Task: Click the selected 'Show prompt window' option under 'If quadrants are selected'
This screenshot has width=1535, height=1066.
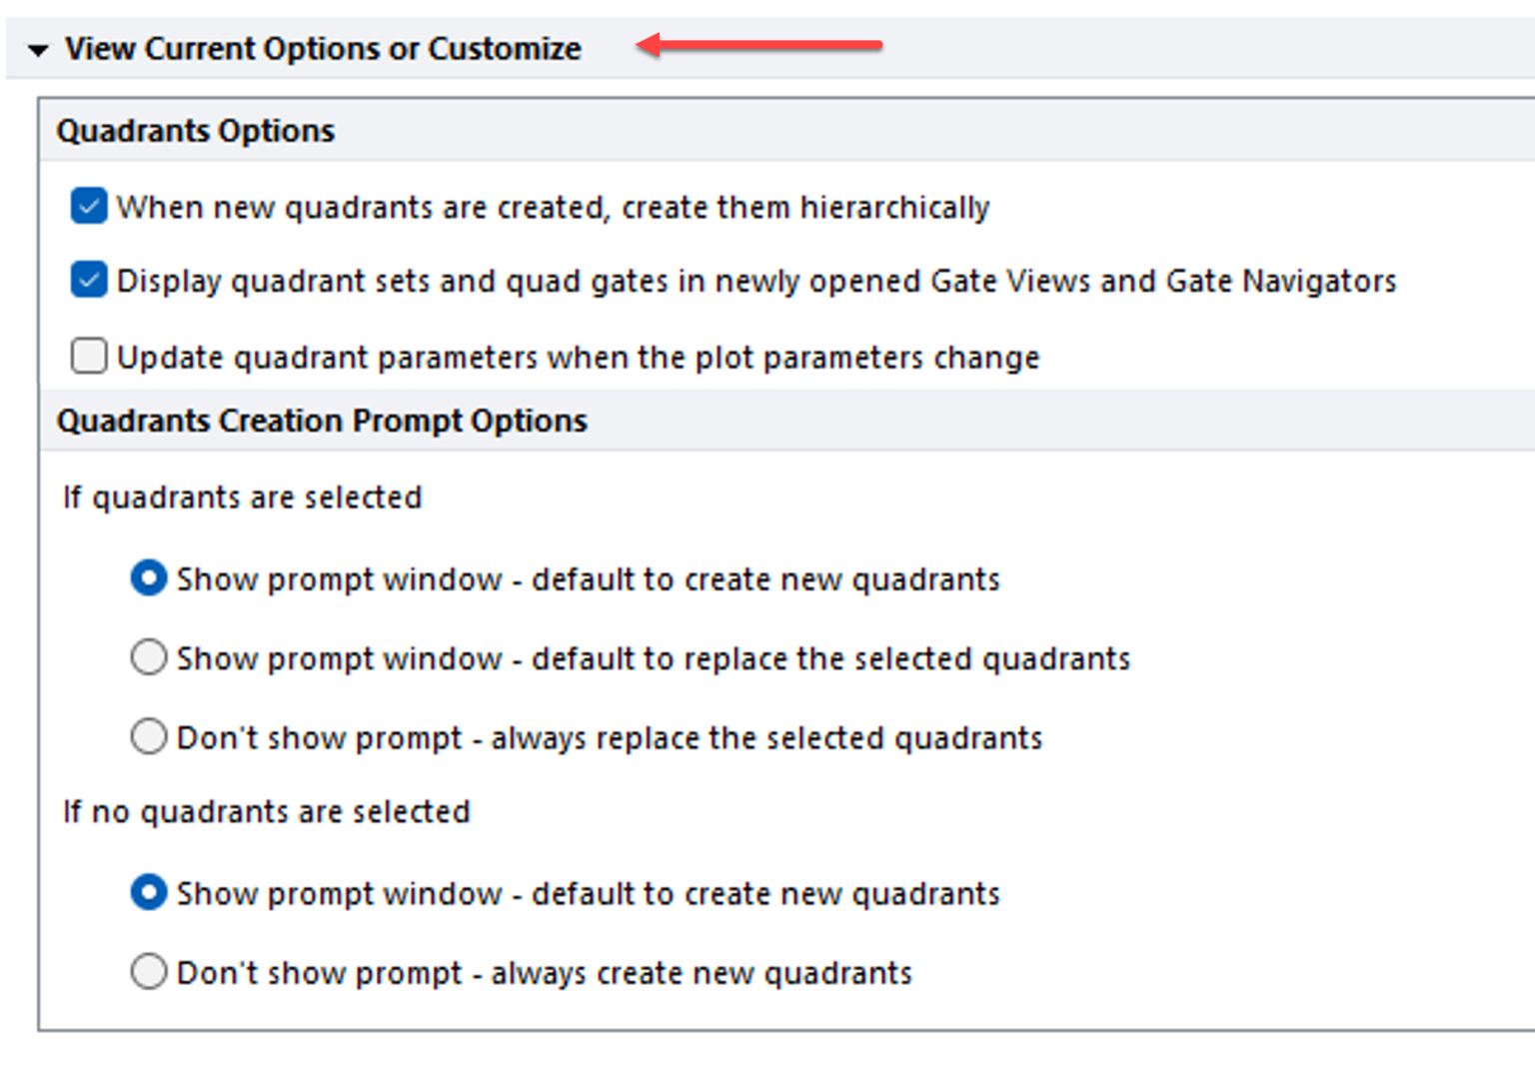Action: (x=148, y=578)
